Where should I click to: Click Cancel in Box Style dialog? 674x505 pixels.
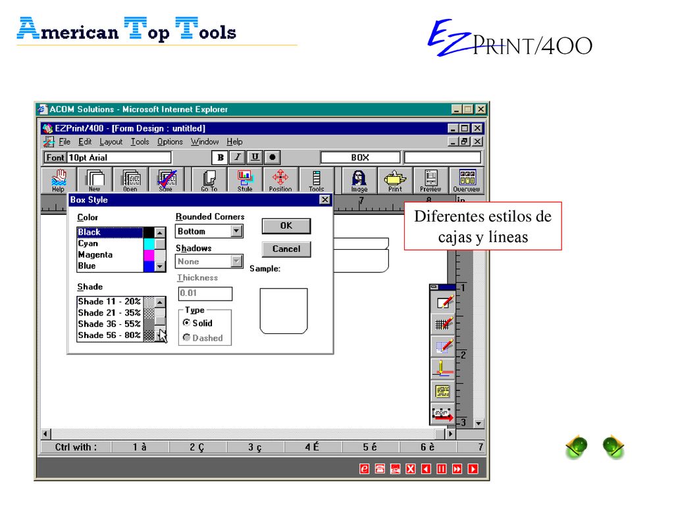coord(286,249)
